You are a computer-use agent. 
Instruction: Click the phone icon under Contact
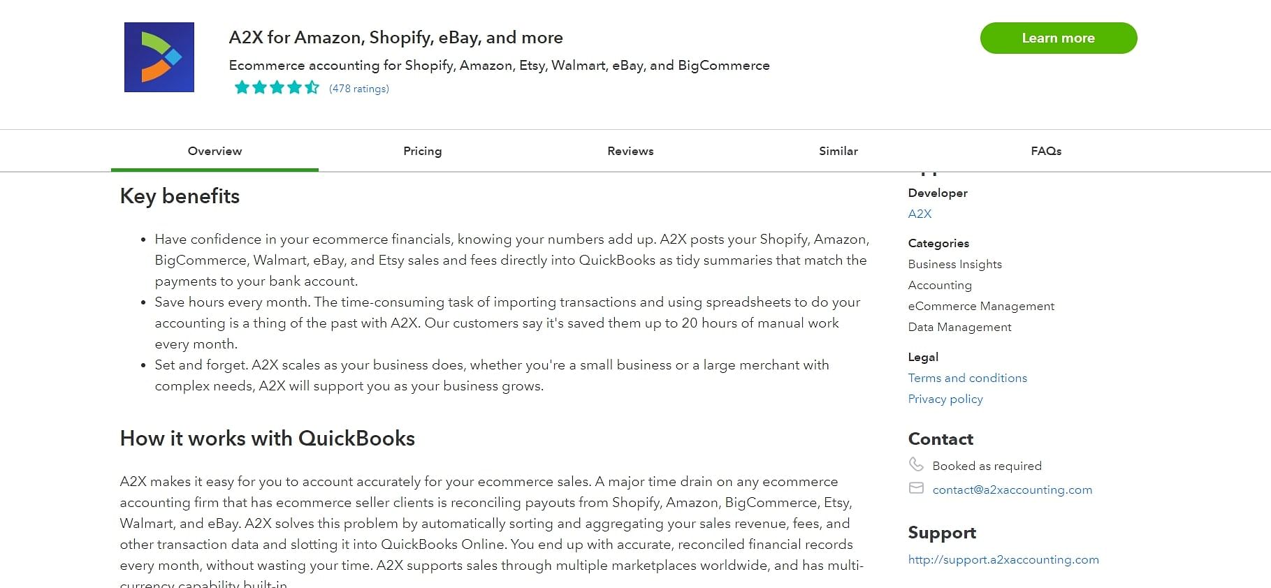click(916, 464)
